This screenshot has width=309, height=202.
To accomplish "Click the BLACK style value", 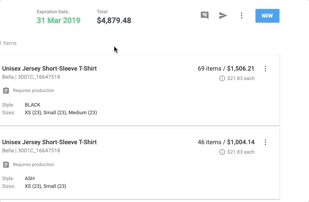I will pos(33,105).
